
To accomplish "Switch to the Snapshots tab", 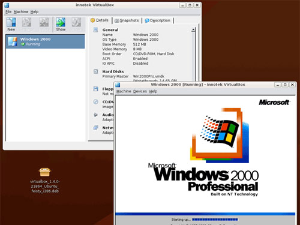I will click(127, 20).
